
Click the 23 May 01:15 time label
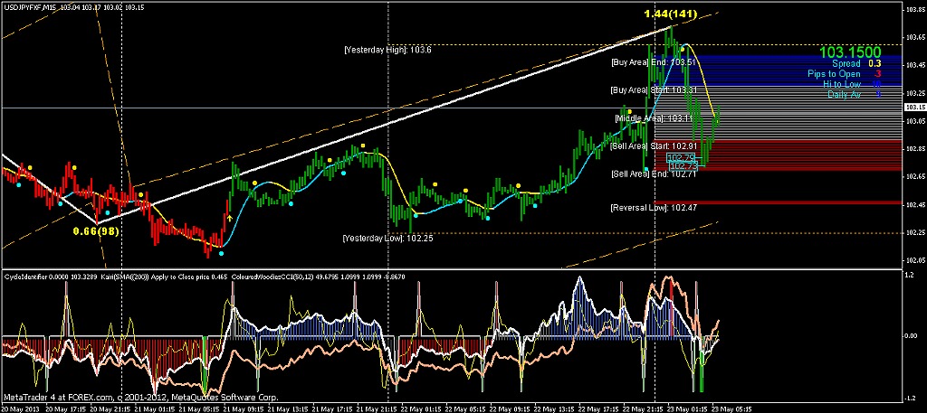[686, 408]
